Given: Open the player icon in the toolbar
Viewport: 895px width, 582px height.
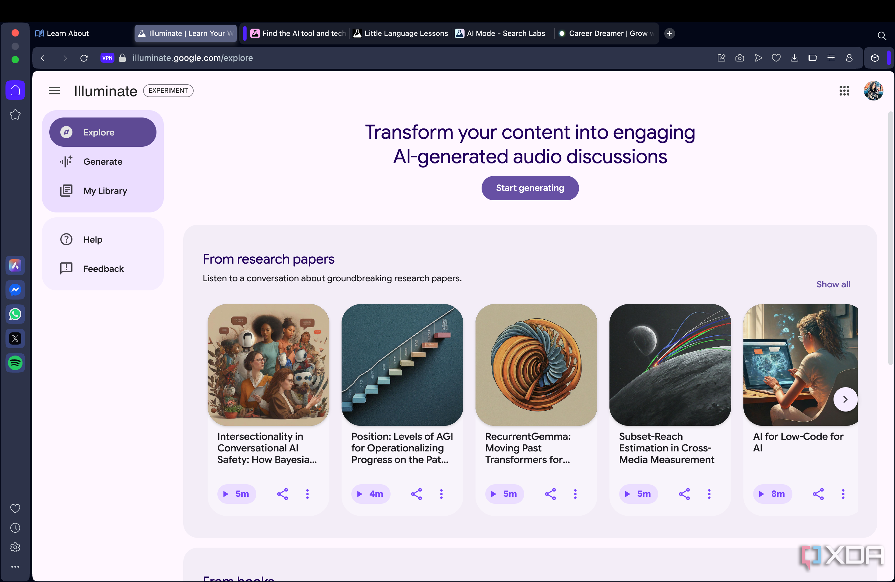Looking at the screenshot, I should [758, 58].
